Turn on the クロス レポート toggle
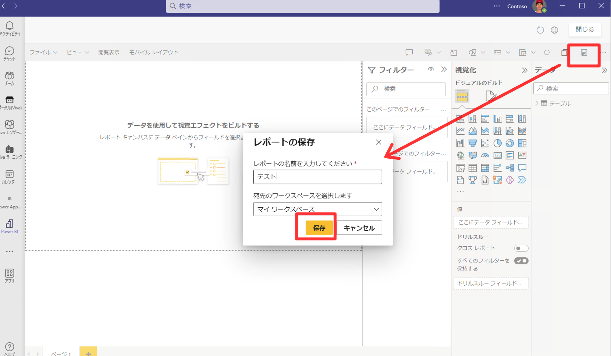 coord(521,248)
